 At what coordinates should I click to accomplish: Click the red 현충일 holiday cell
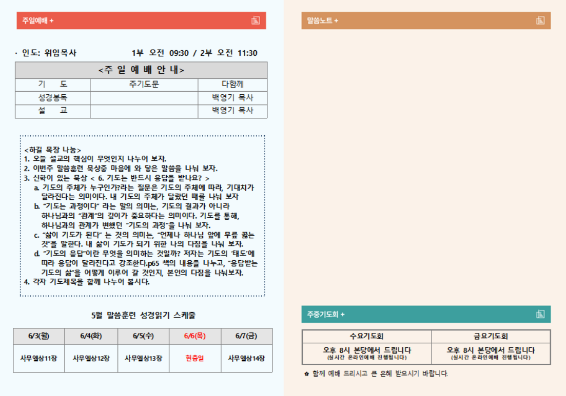(195, 358)
